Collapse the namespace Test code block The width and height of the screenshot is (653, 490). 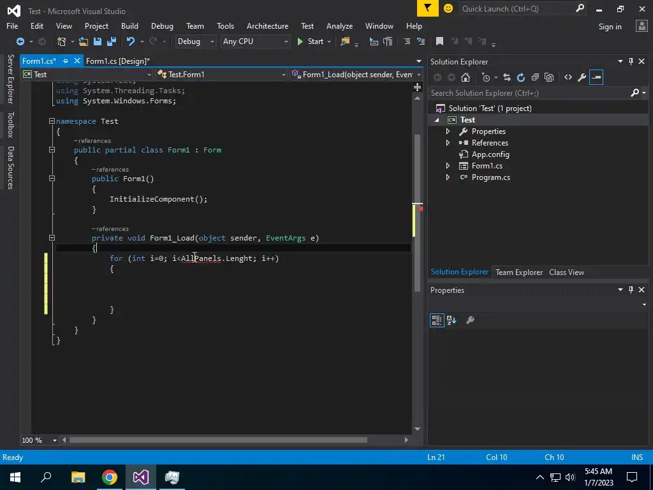[52, 121]
